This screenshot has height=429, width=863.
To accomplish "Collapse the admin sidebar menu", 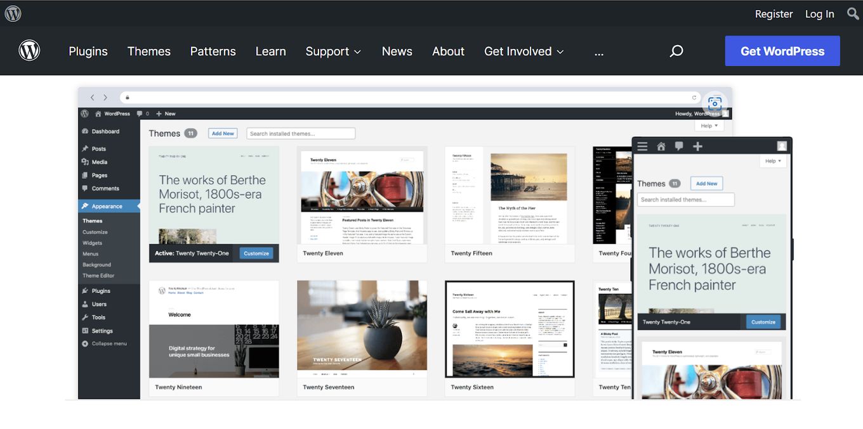I will coord(105,343).
